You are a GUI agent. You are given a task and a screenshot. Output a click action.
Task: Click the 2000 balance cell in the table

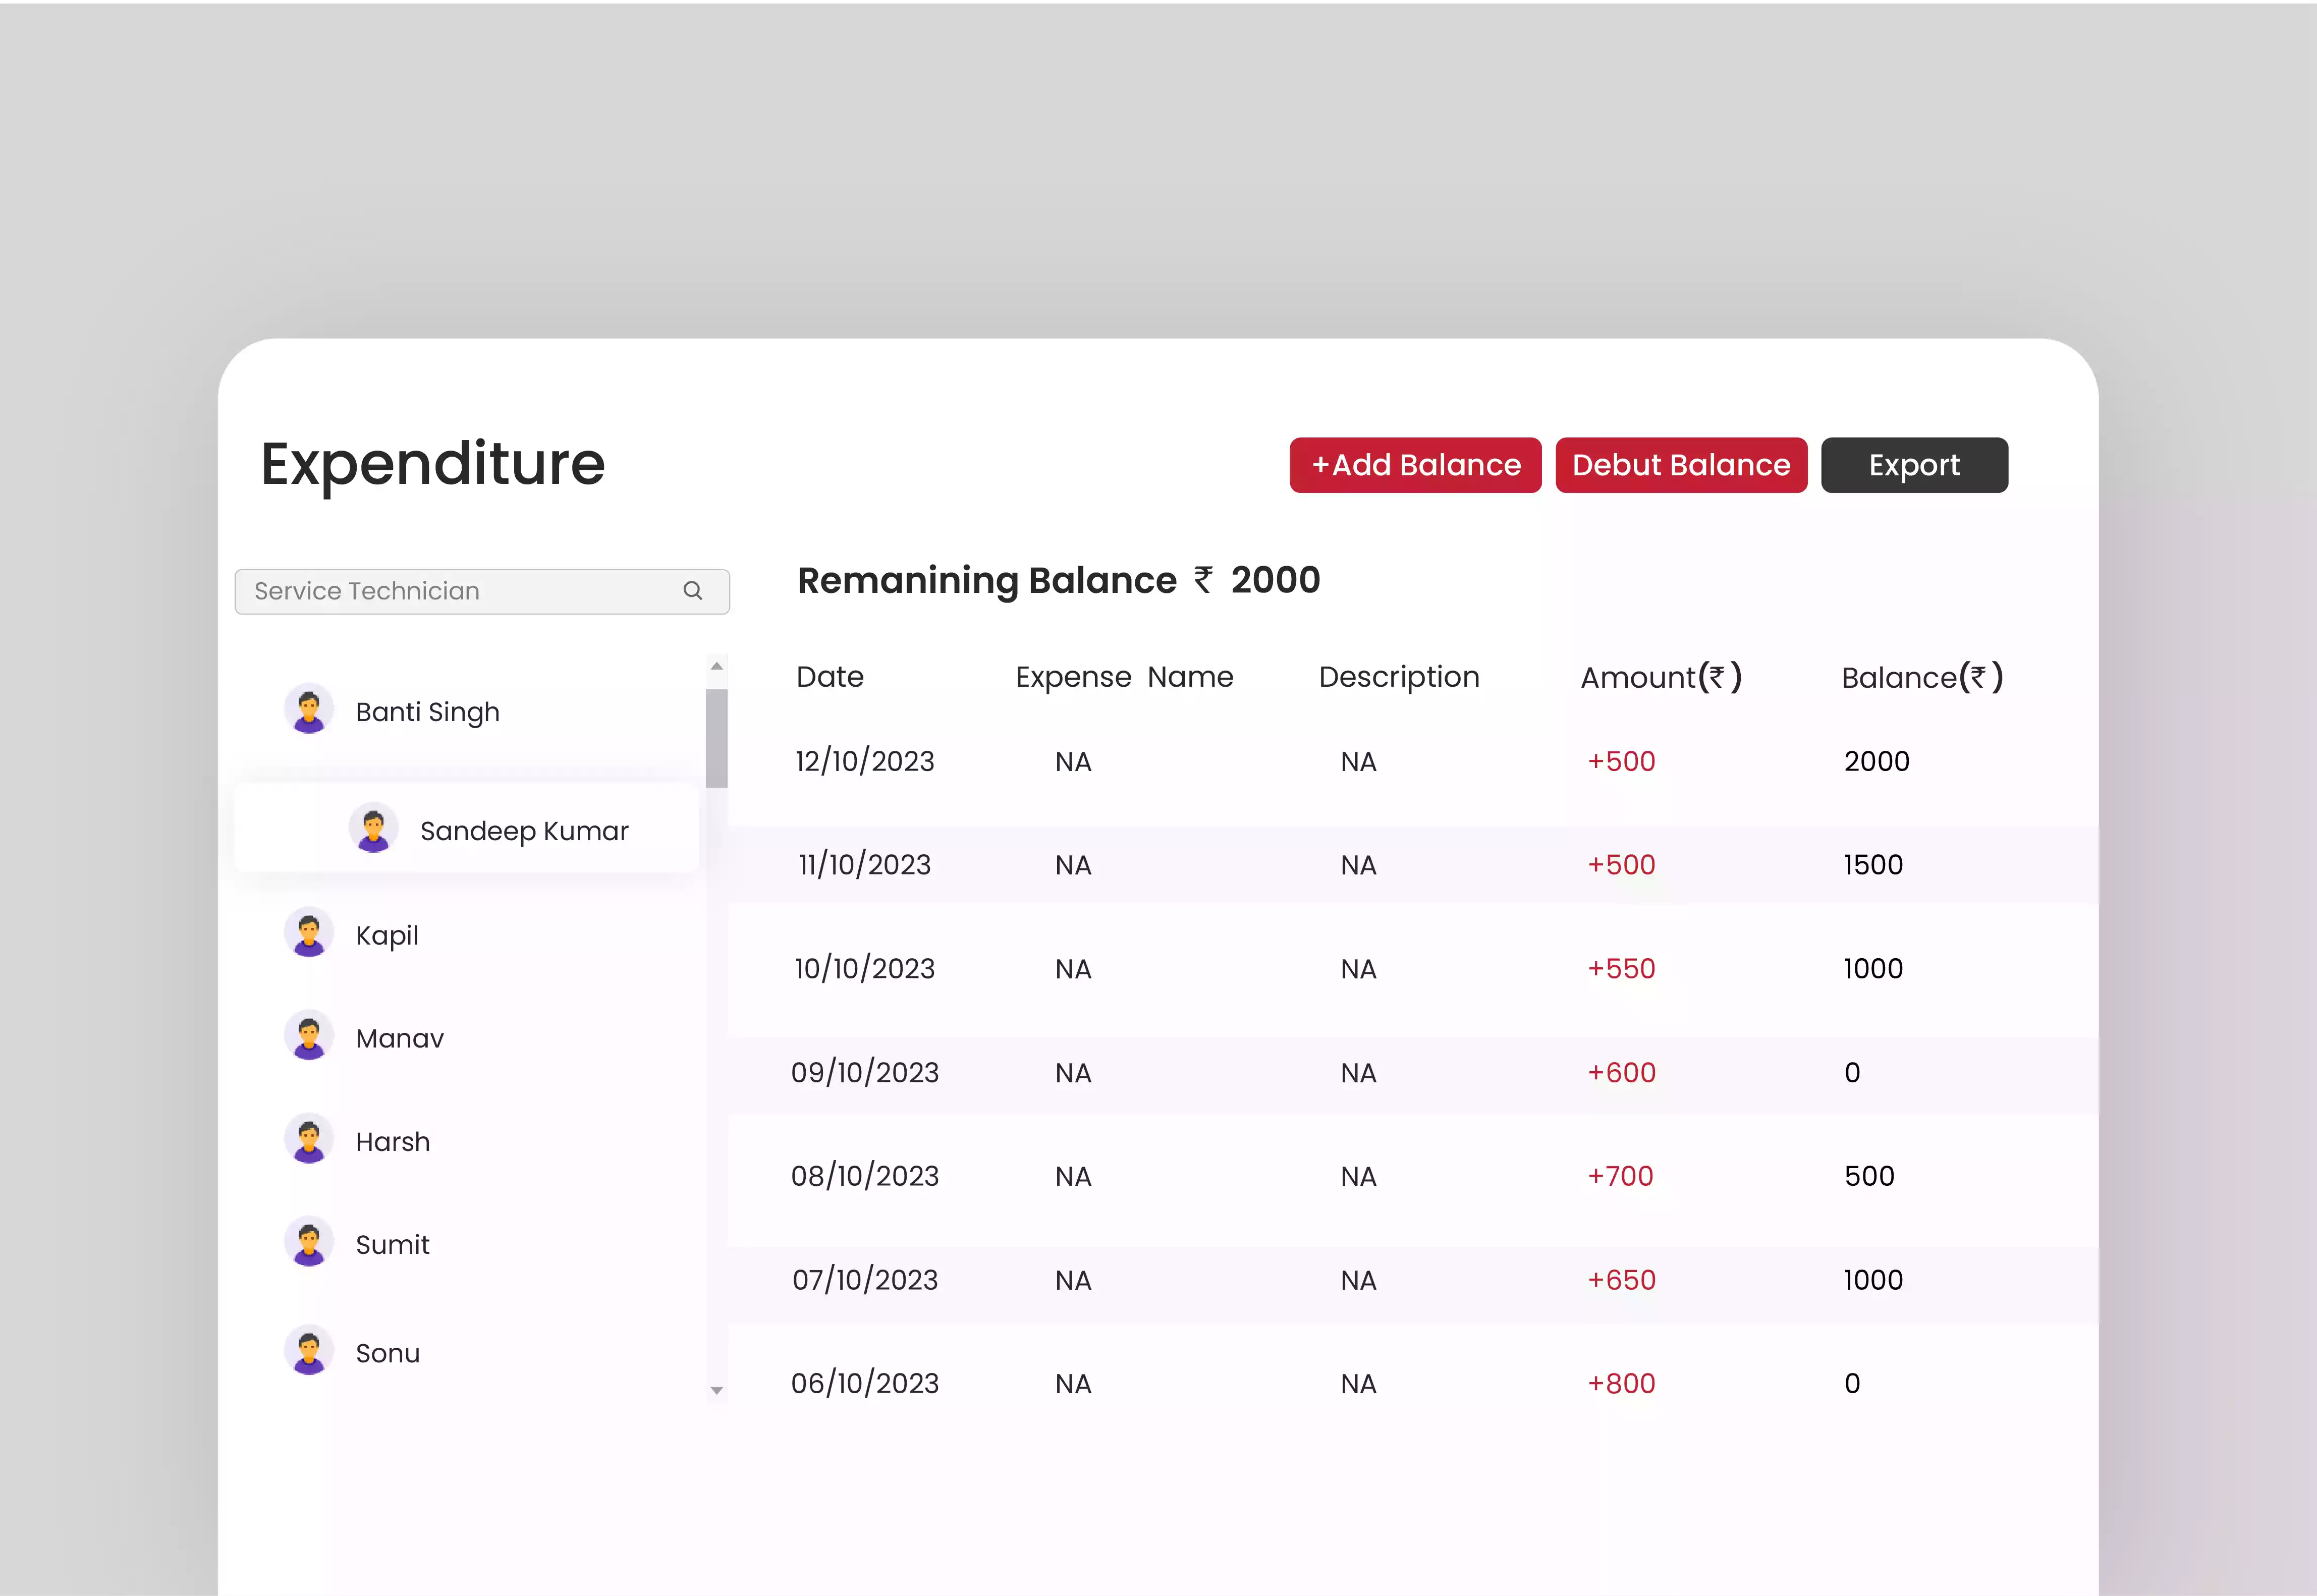tap(1876, 761)
